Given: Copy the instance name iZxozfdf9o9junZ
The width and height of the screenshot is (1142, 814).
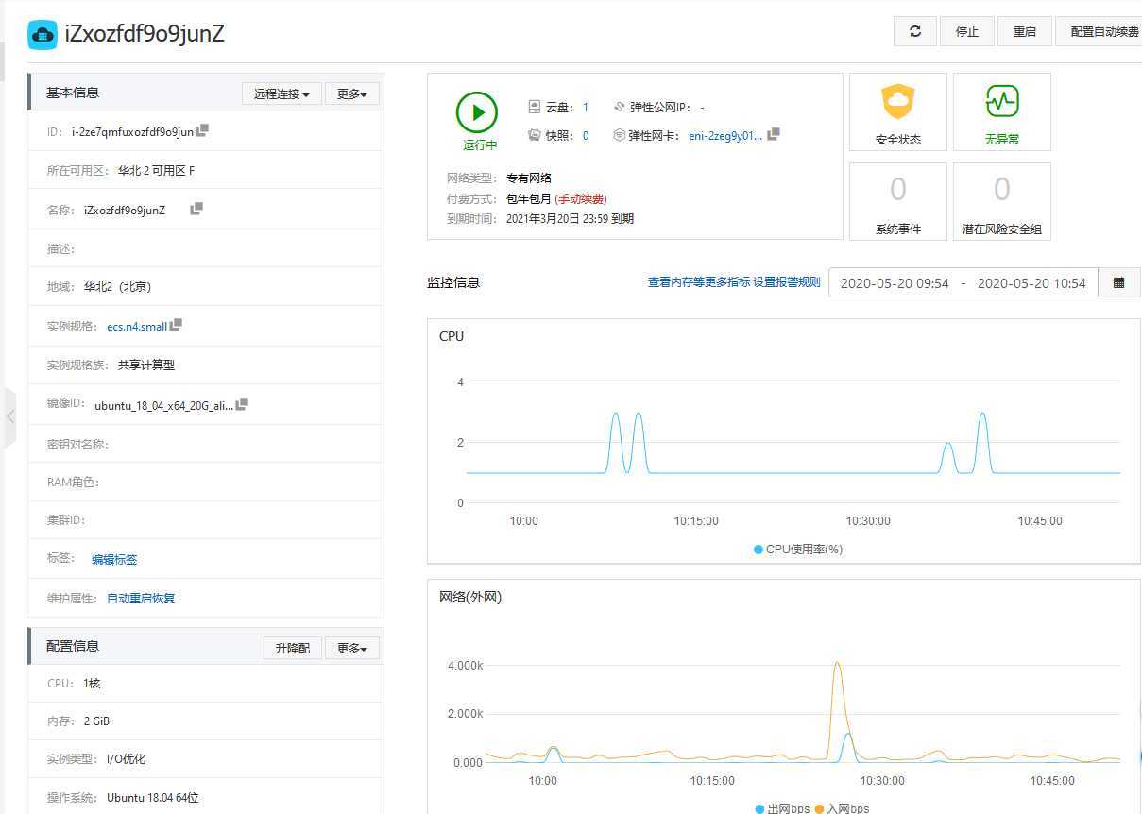Looking at the screenshot, I should [196, 209].
